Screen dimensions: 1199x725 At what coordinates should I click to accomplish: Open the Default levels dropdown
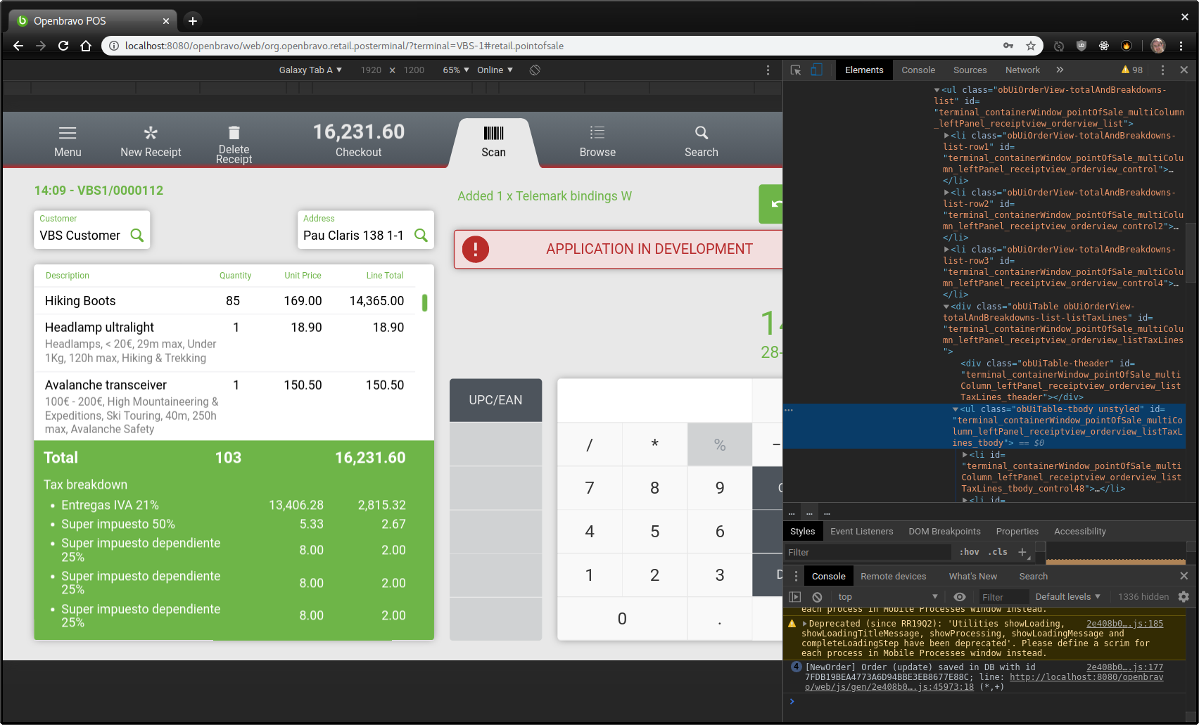click(x=1067, y=596)
